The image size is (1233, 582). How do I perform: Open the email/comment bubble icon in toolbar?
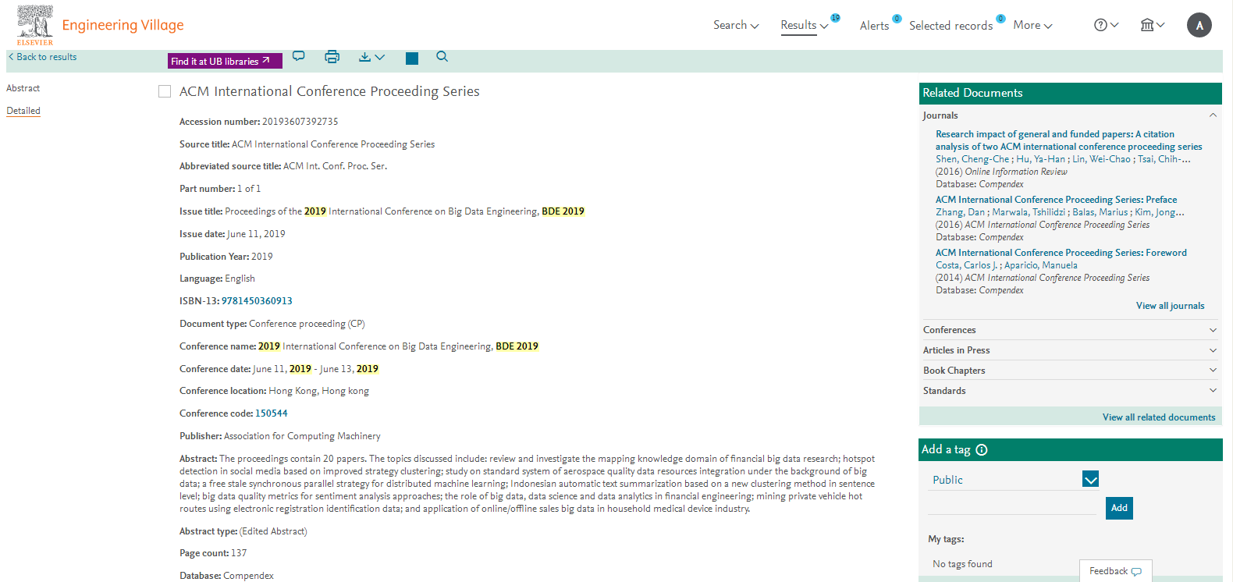299,56
